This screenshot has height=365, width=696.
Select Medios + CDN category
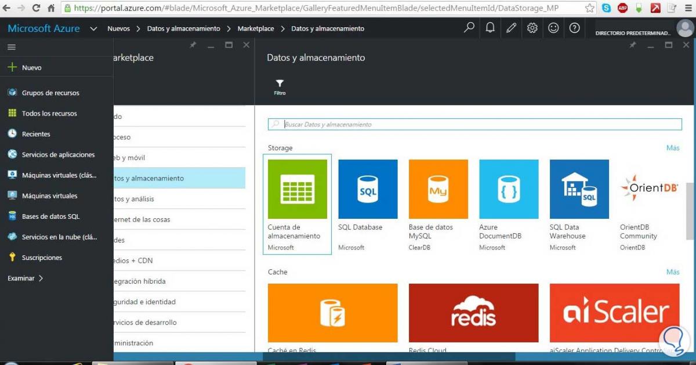pyautogui.click(x=179, y=261)
